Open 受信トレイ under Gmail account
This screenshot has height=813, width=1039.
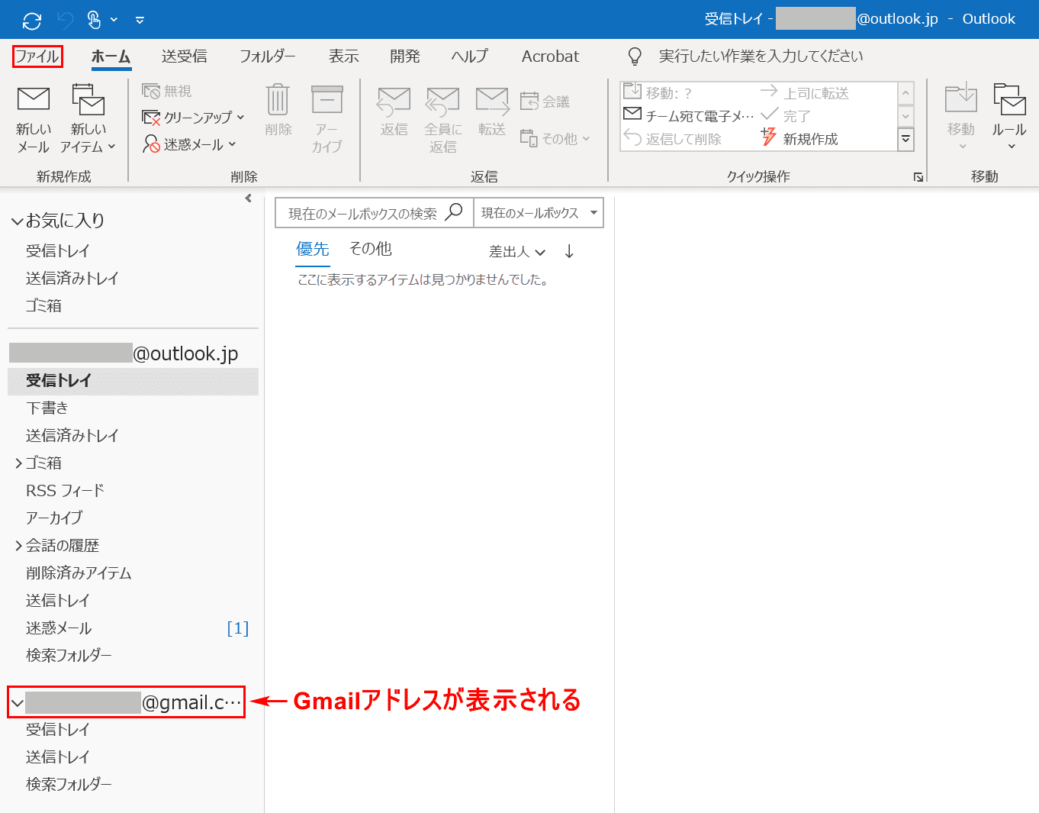point(58,729)
